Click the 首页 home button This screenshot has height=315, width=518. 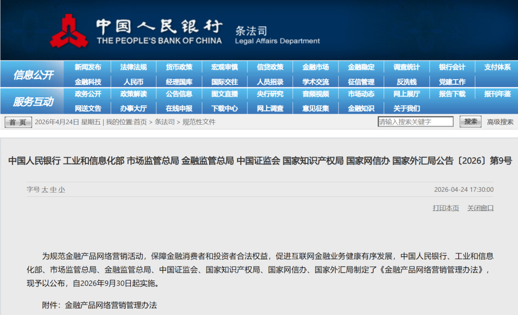(18, 122)
